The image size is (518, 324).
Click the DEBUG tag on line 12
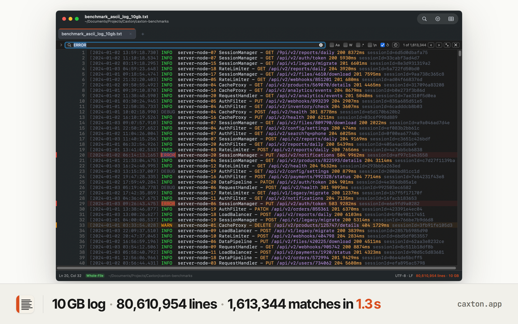pos(168,112)
